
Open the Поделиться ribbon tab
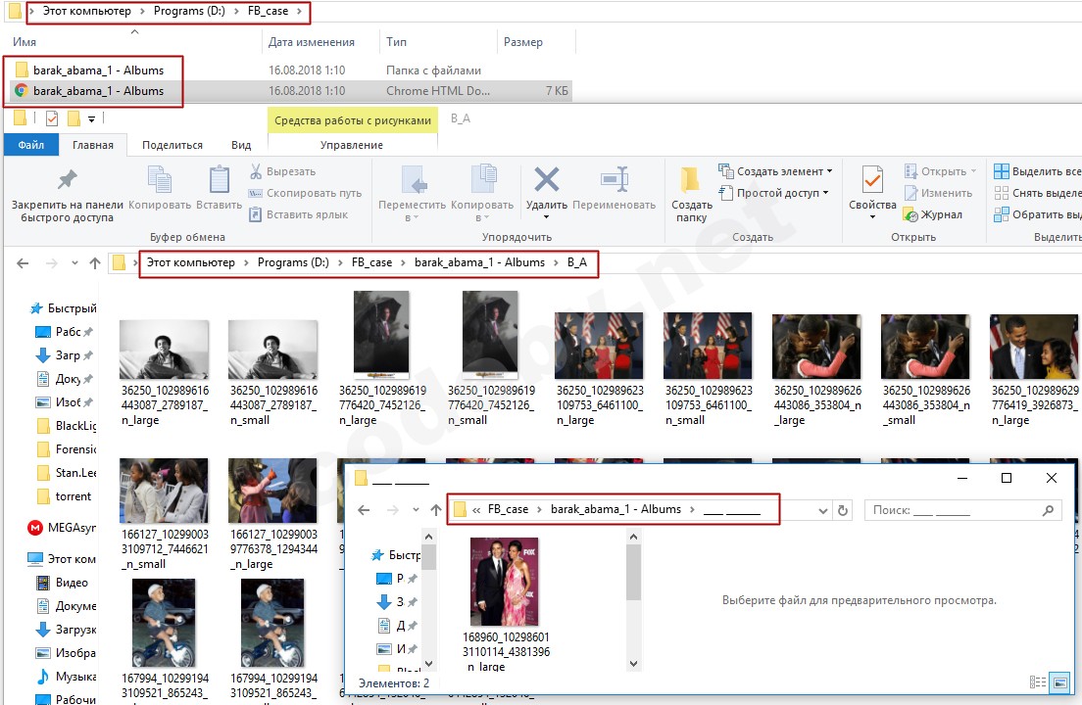coord(172,145)
